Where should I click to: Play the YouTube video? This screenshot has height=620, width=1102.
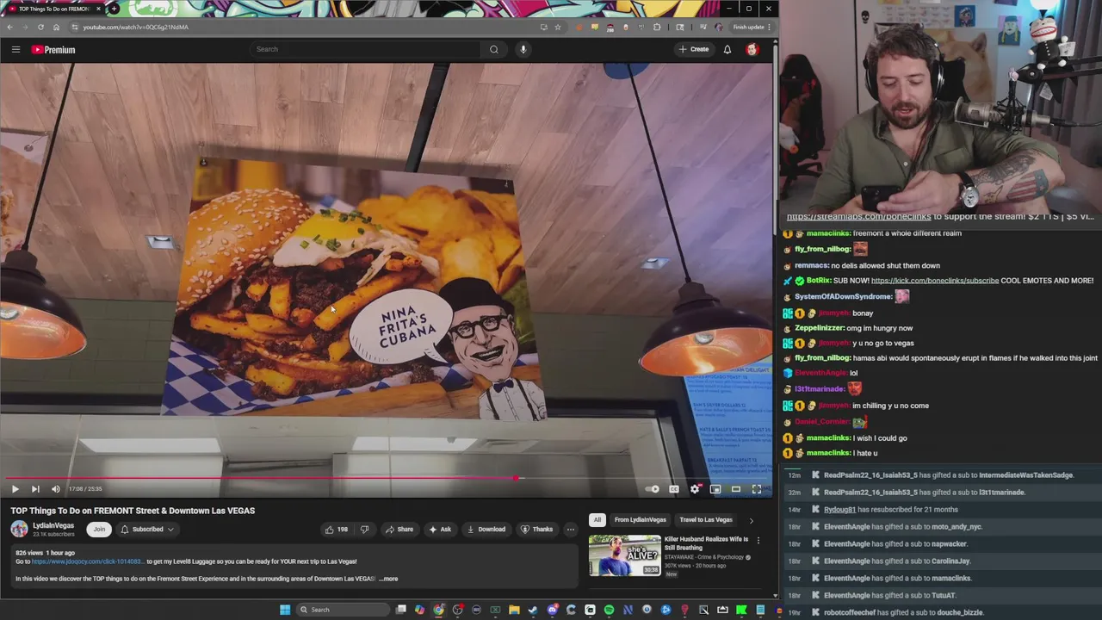15,489
